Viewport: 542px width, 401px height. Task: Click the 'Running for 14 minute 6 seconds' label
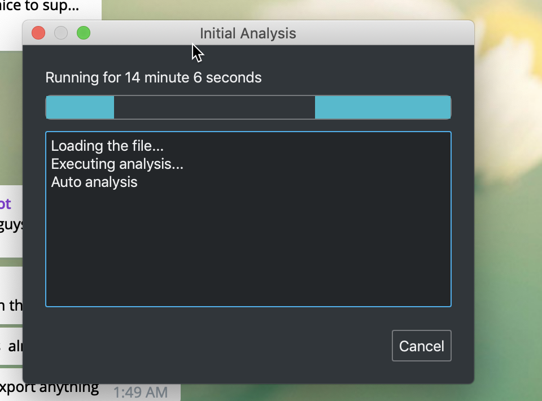[154, 77]
